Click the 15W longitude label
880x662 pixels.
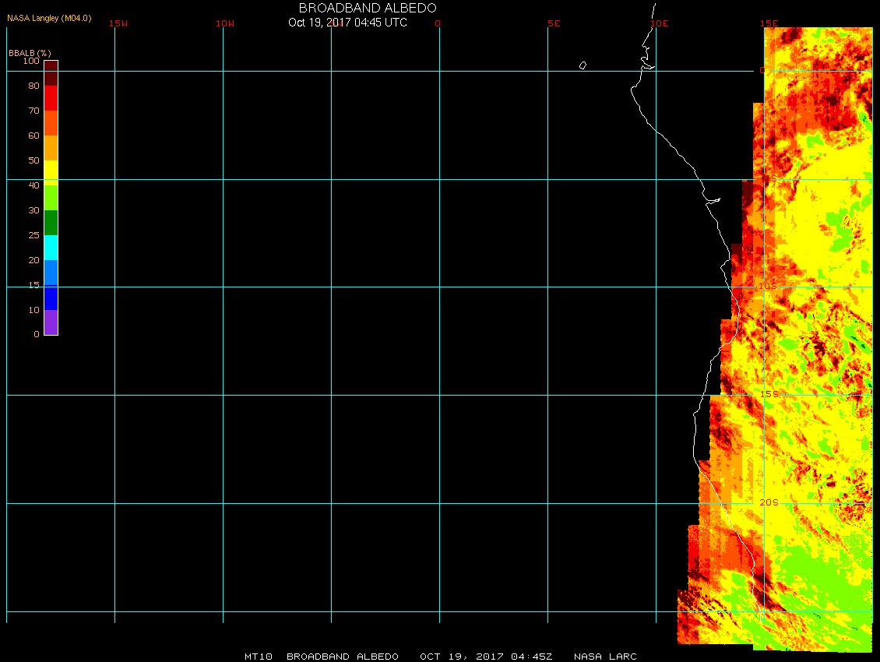pos(118,23)
